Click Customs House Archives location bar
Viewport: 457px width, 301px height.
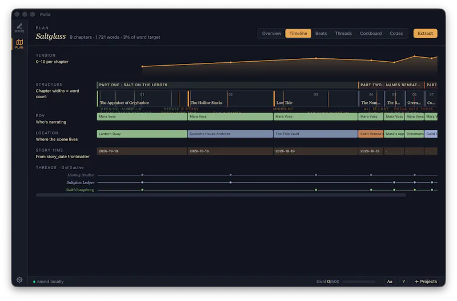[x=230, y=134]
